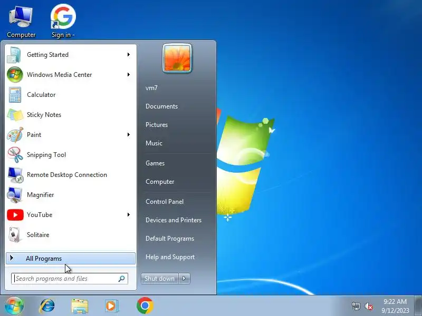422x316 pixels.
Task: Click the Shut down button
Action: (160, 279)
